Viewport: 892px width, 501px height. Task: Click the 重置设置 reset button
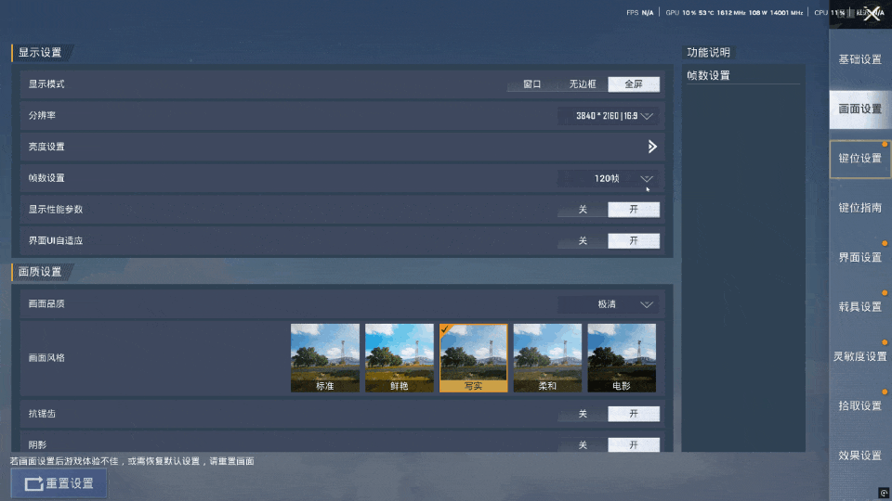point(59,483)
